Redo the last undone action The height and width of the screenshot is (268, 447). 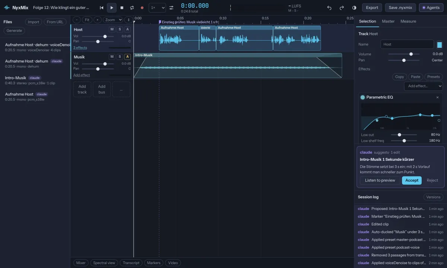[x=342, y=7]
